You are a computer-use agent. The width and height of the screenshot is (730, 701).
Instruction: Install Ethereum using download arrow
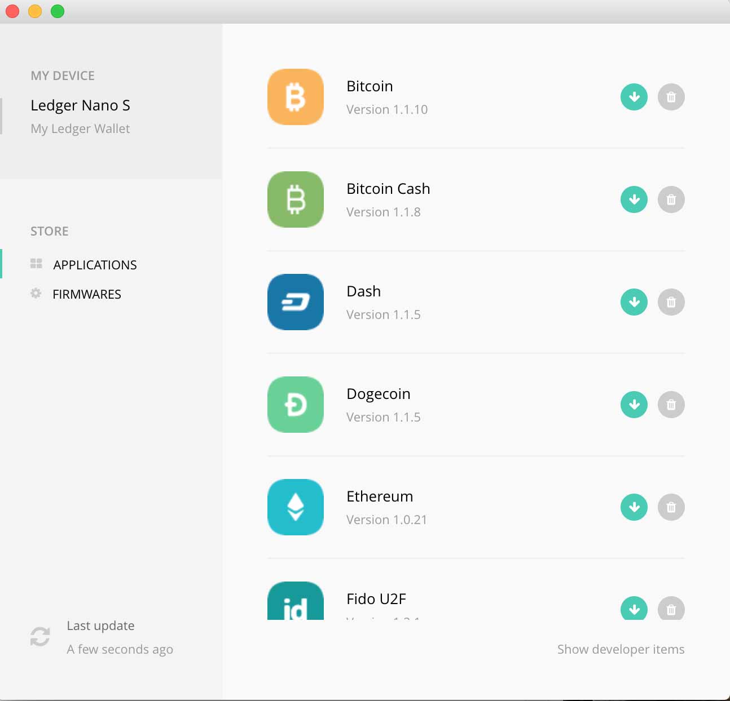coord(634,507)
